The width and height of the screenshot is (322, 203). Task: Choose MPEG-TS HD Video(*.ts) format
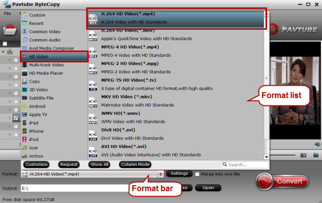point(176,85)
